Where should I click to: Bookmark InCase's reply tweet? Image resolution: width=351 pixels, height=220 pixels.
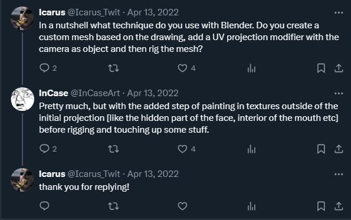click(x=321, y=149)
